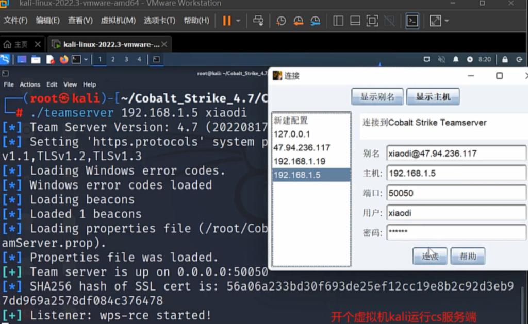Open the terminal File menu
The width and height of the screenshot is (528, 324).
9,84
